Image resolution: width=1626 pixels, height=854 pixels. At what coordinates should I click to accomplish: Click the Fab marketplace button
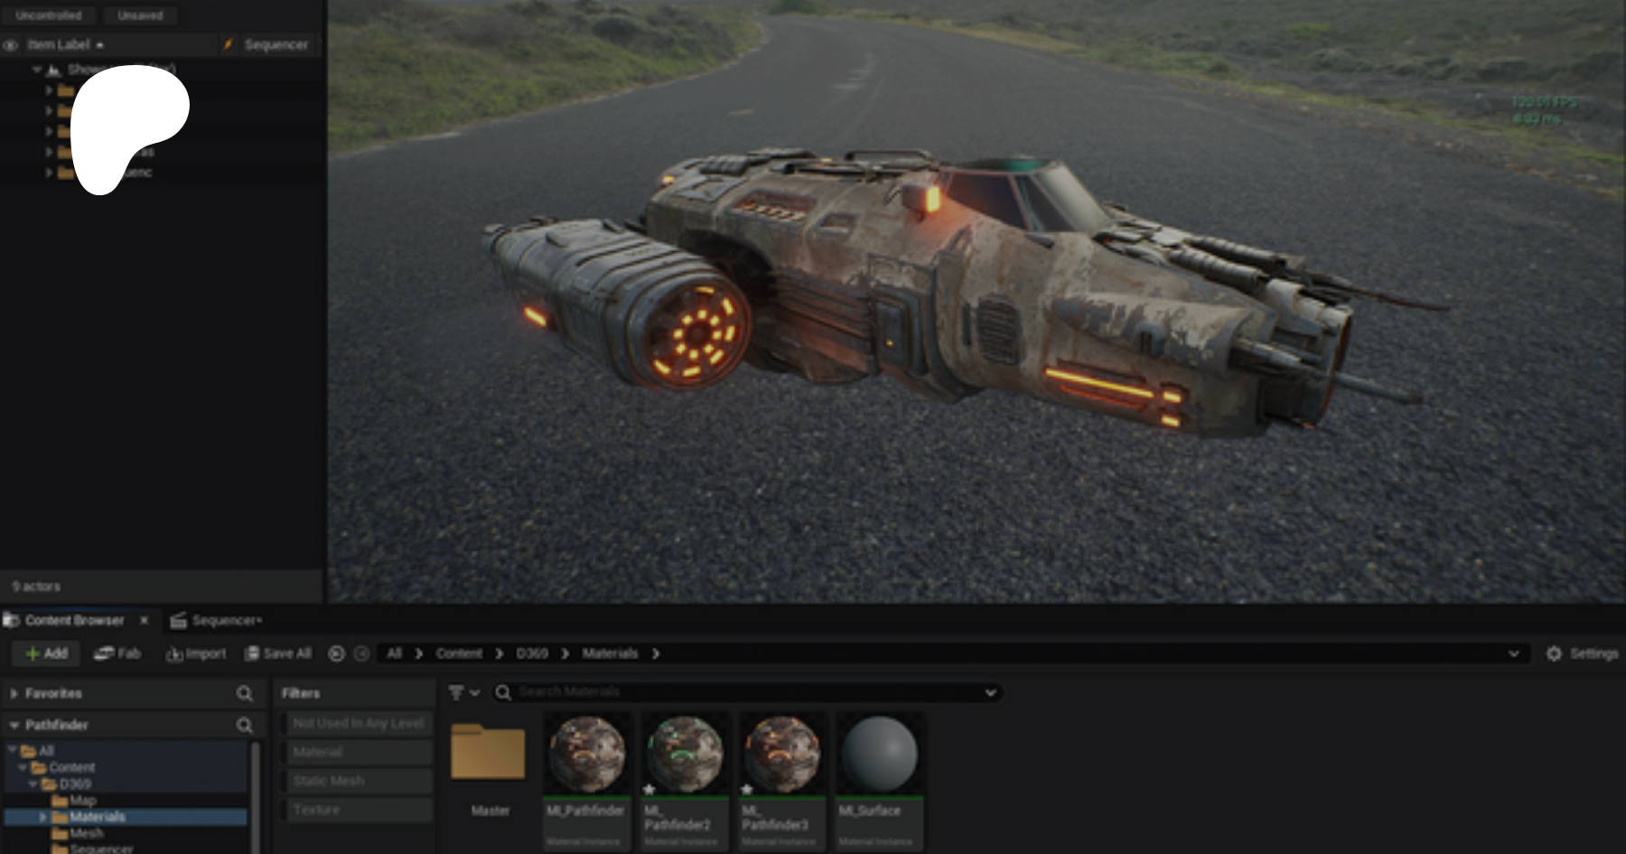click(117, 653)
